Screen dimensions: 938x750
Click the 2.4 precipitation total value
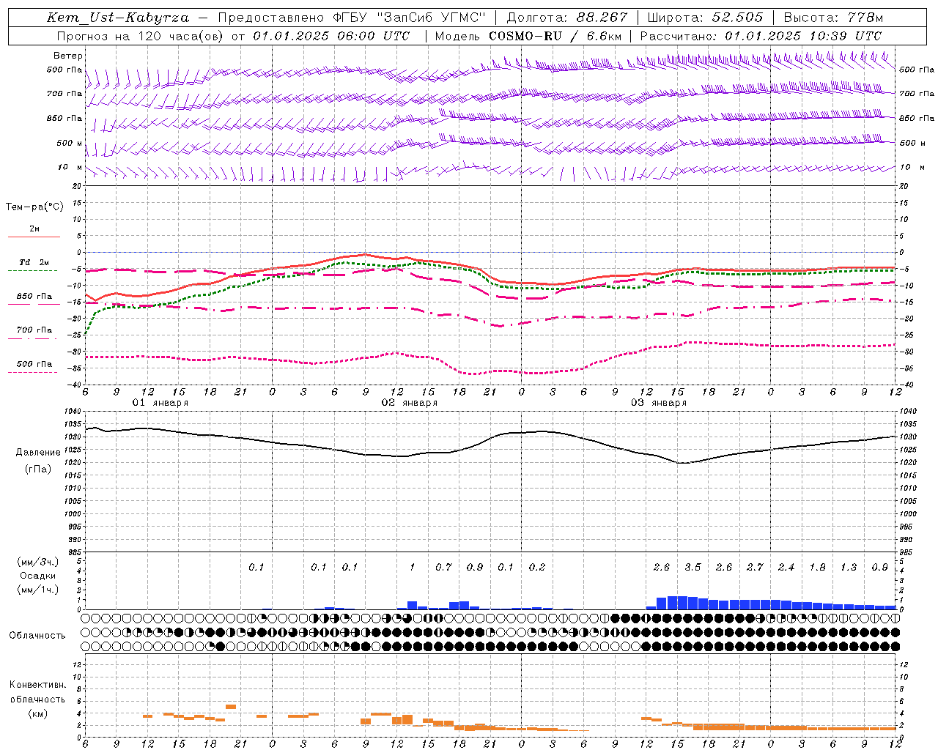pyautogui.click(x=786, y=568)
